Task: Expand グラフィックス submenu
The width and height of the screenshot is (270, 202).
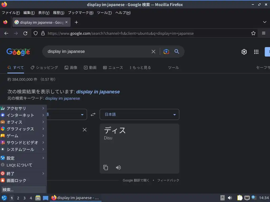Action: 23,129
